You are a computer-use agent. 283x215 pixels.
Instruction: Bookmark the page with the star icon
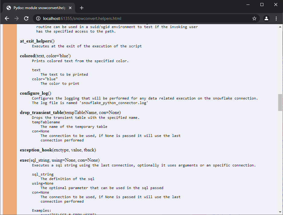tap(254, 18)
